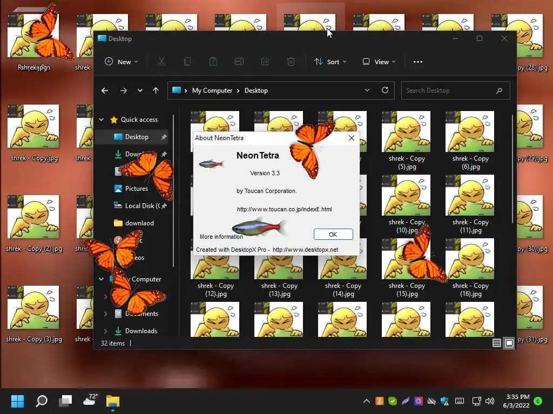Viewport: 553px width, 414px height.
Task: Go forward with the right arrow
Action: point(124,91)
